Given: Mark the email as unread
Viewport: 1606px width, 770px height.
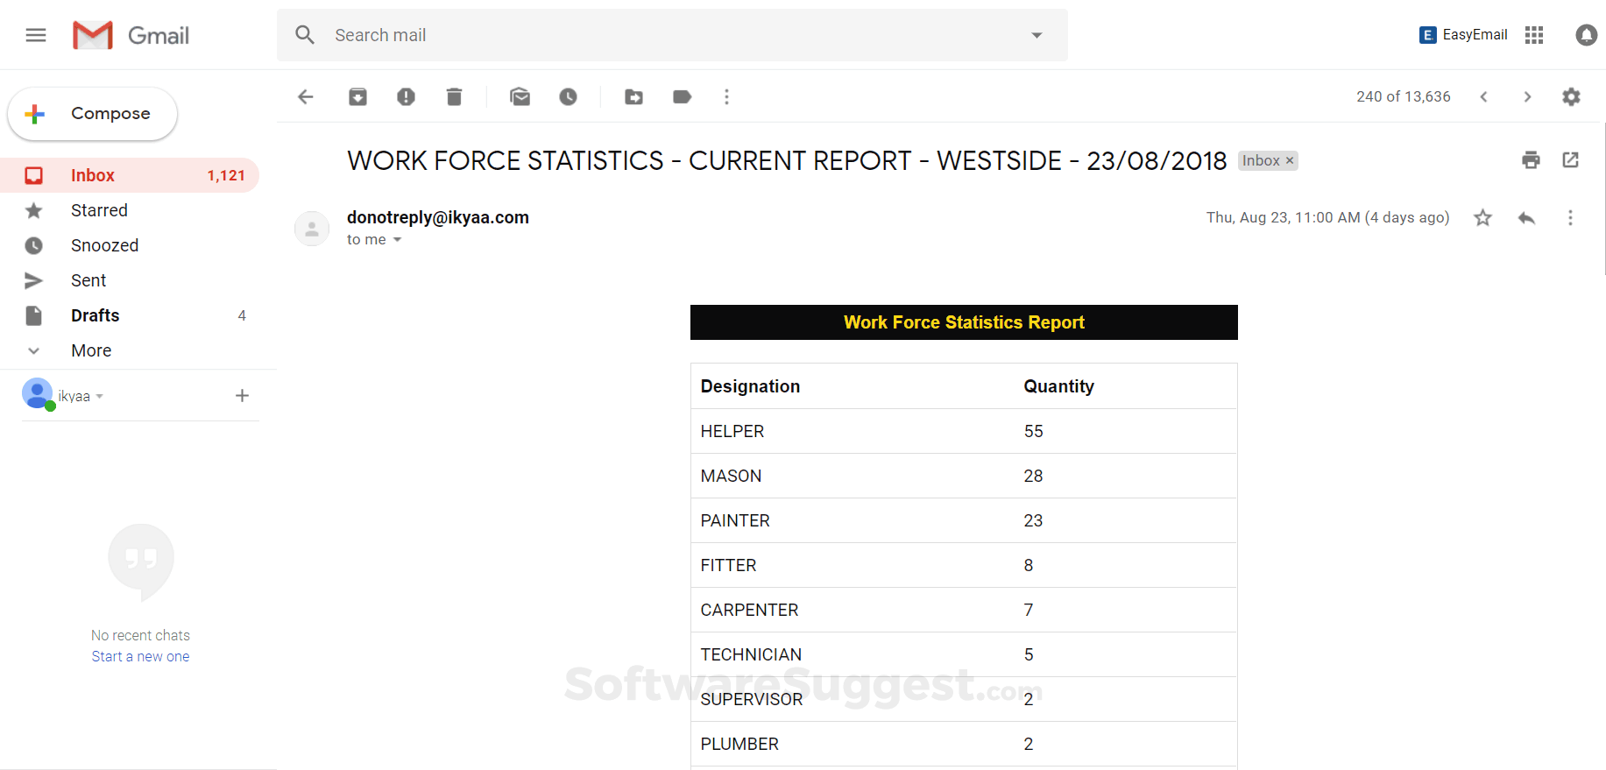Looking at the screenshot, I should coord(520,96).
